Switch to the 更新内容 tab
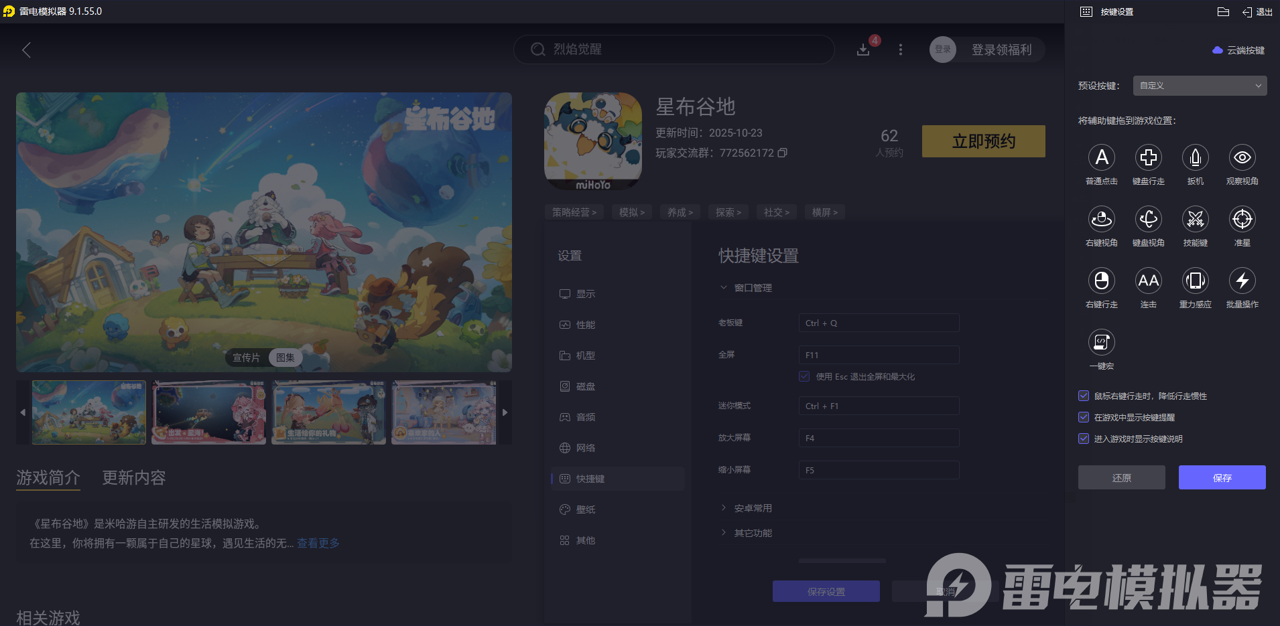 (132, 478)
